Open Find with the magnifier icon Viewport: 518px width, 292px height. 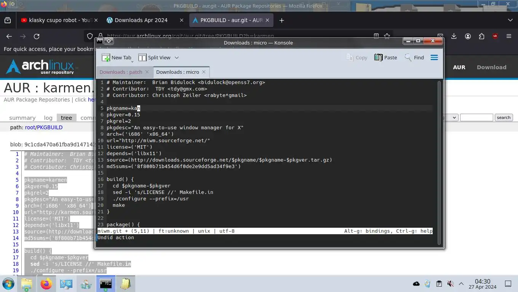(408, 57)
